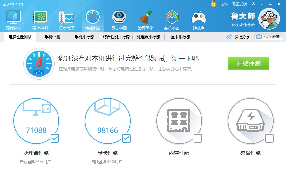This screenshot has height=191, width=286.
Task: Uncheck the 显卡性能 checkbox
Action: point(126,138)
